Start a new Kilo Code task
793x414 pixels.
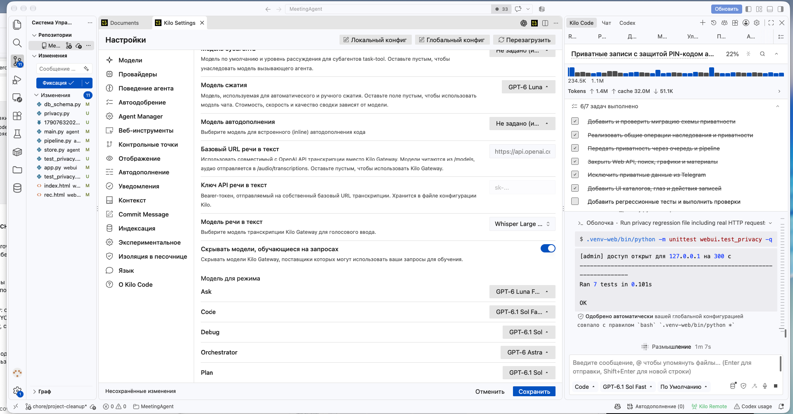(x=703, y=23)
